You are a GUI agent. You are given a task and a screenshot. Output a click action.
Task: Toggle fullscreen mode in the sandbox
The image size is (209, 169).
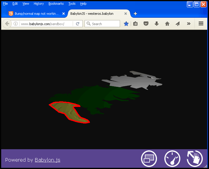pyautogui.click(x=149, y=158)
